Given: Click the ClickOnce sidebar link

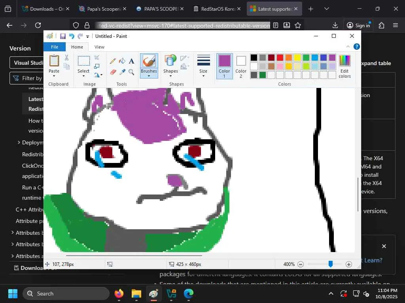Looking at the screenshot, I should tap(33, 166).
